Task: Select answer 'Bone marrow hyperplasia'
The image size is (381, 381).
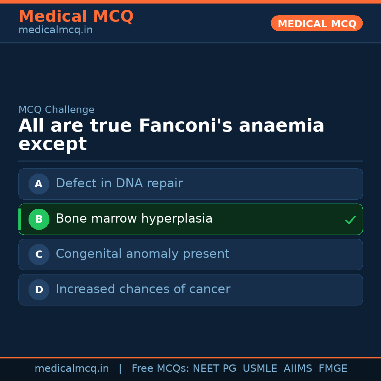Action: click(134, 219)
